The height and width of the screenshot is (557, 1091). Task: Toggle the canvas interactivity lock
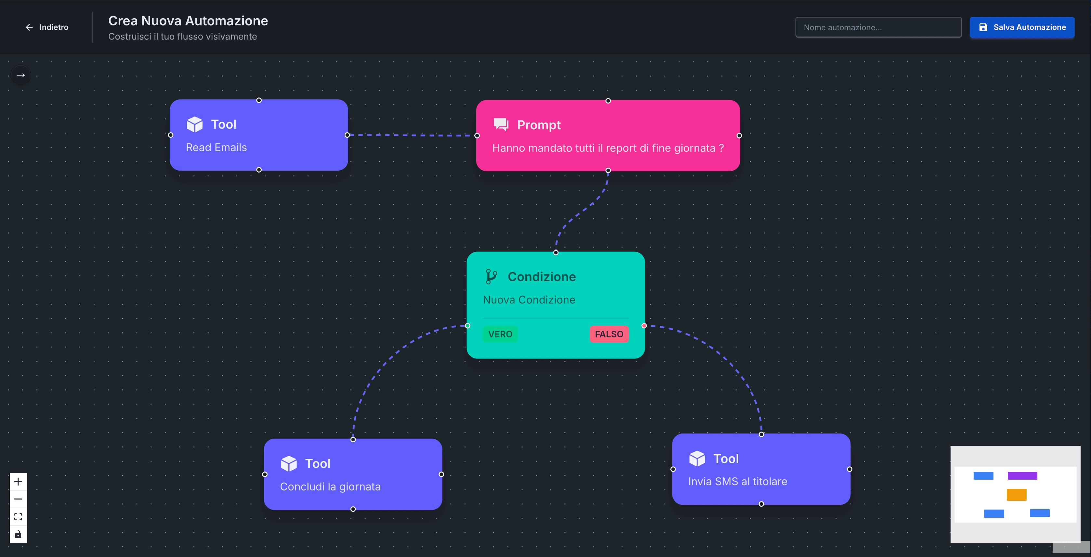click(x=18, y=534)
